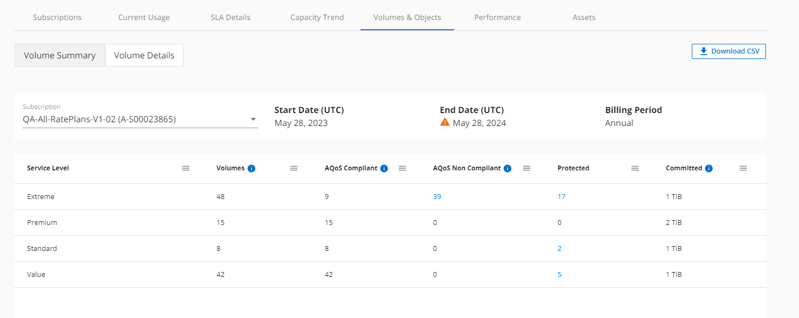Click the End Date warning triangle icon
The height and width of the screenshot is (318, 799).
(445, 122)
